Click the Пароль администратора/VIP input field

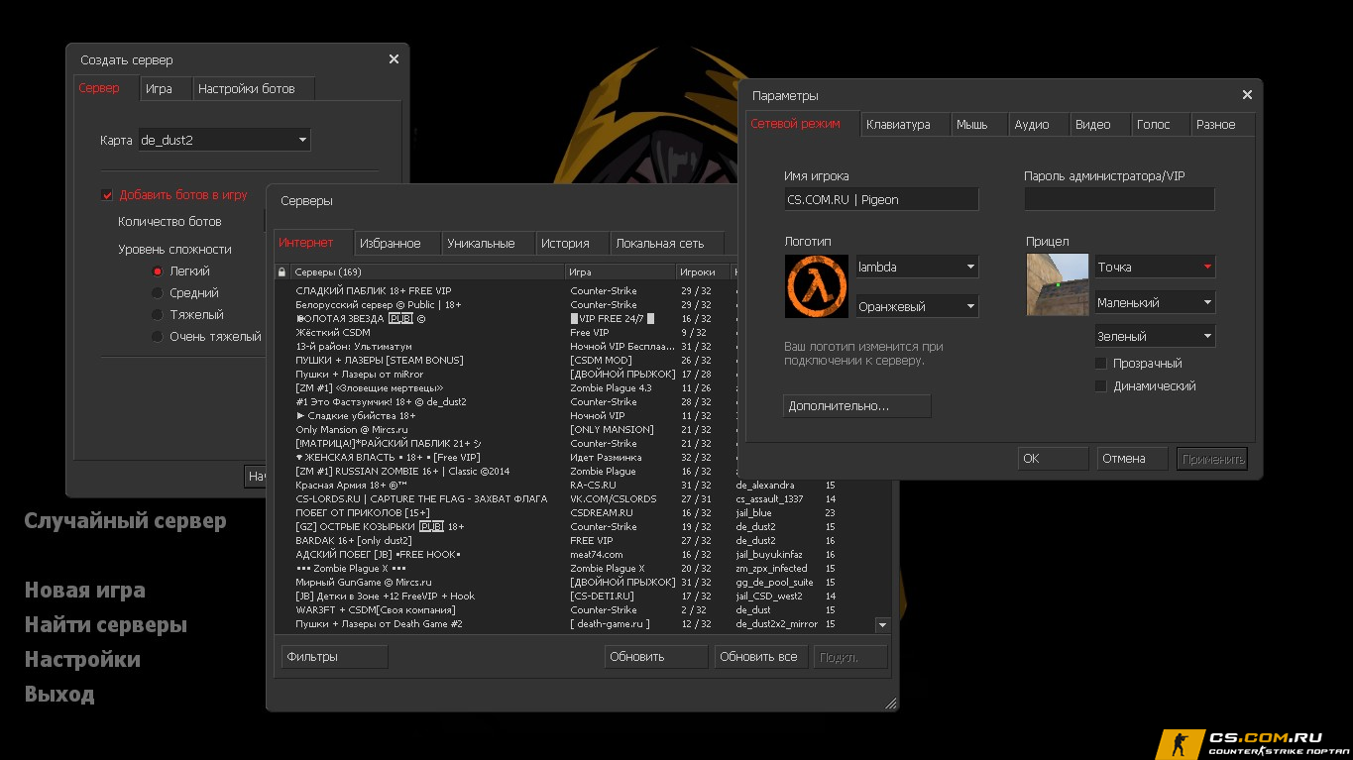(1119, 199)
